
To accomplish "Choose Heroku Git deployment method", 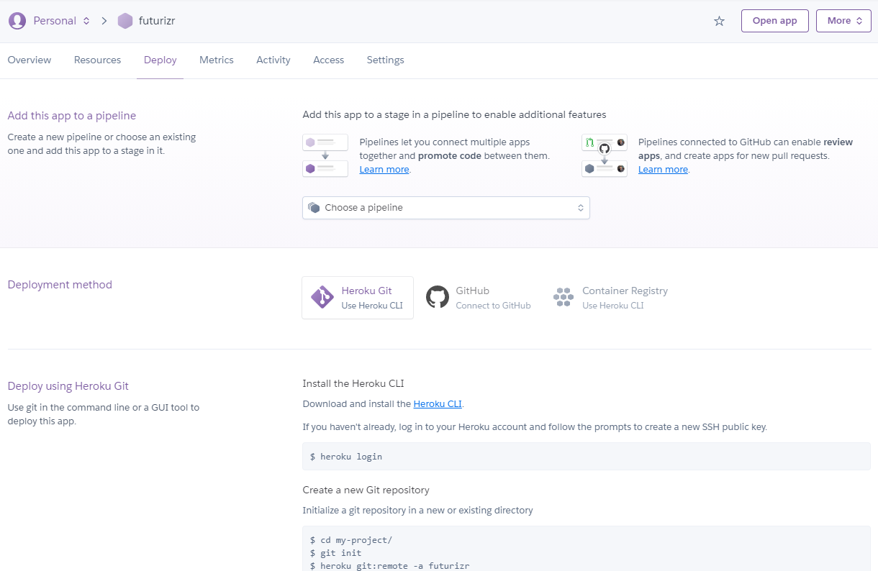I will 358,298.
